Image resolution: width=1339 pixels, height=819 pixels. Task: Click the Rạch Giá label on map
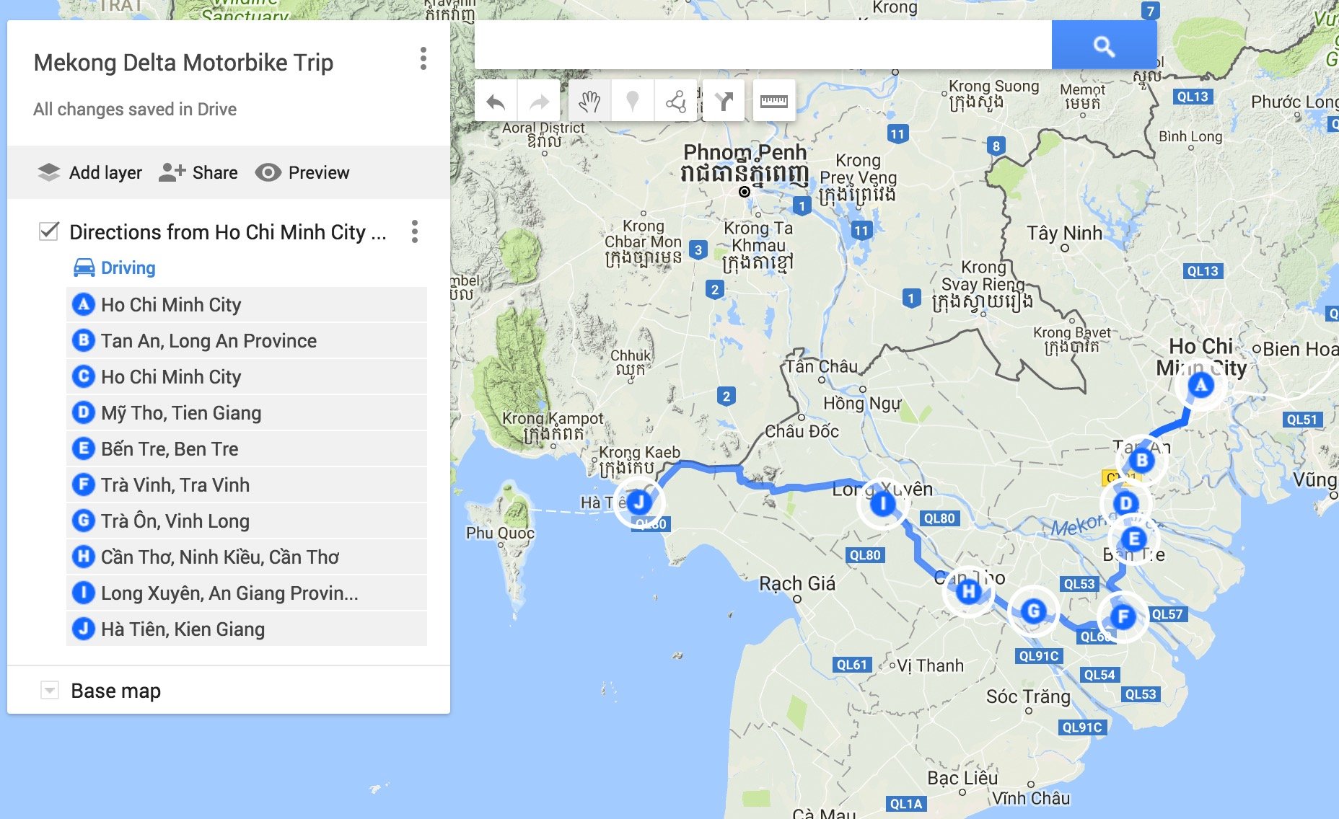[x=797, y=583]
